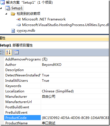Click the empty PreBuildEvent value field

point(75,113)
